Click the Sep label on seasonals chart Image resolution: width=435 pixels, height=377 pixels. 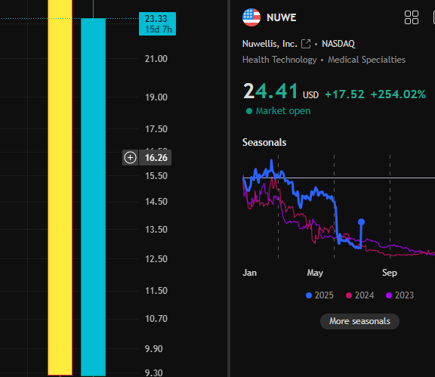[x=390, y=273]
